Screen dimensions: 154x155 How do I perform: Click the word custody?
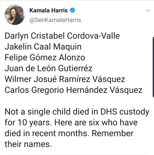(x=134, y=112)
